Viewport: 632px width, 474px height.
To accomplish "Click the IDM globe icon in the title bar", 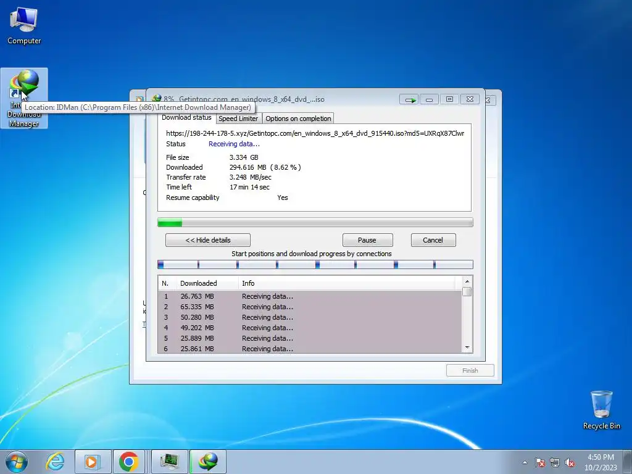I will (x=157, y=99).
